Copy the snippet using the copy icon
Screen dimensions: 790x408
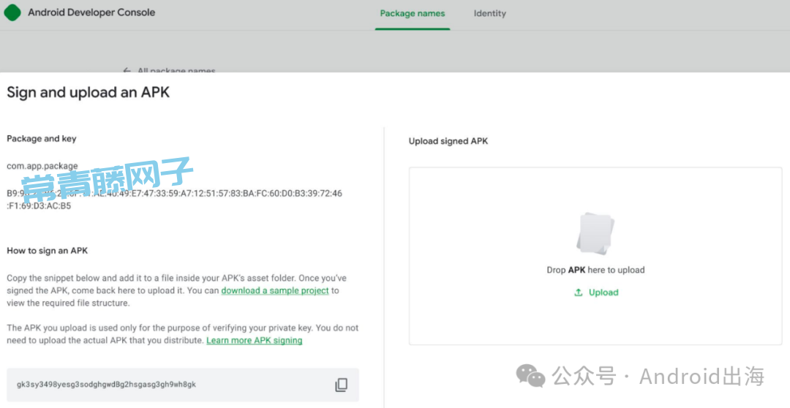tap(341, 385)
